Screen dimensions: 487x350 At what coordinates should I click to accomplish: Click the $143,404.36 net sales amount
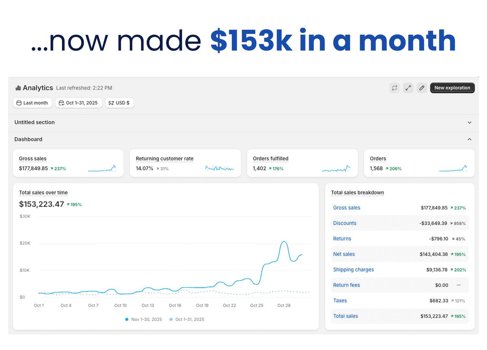click(x=434, y=254)
